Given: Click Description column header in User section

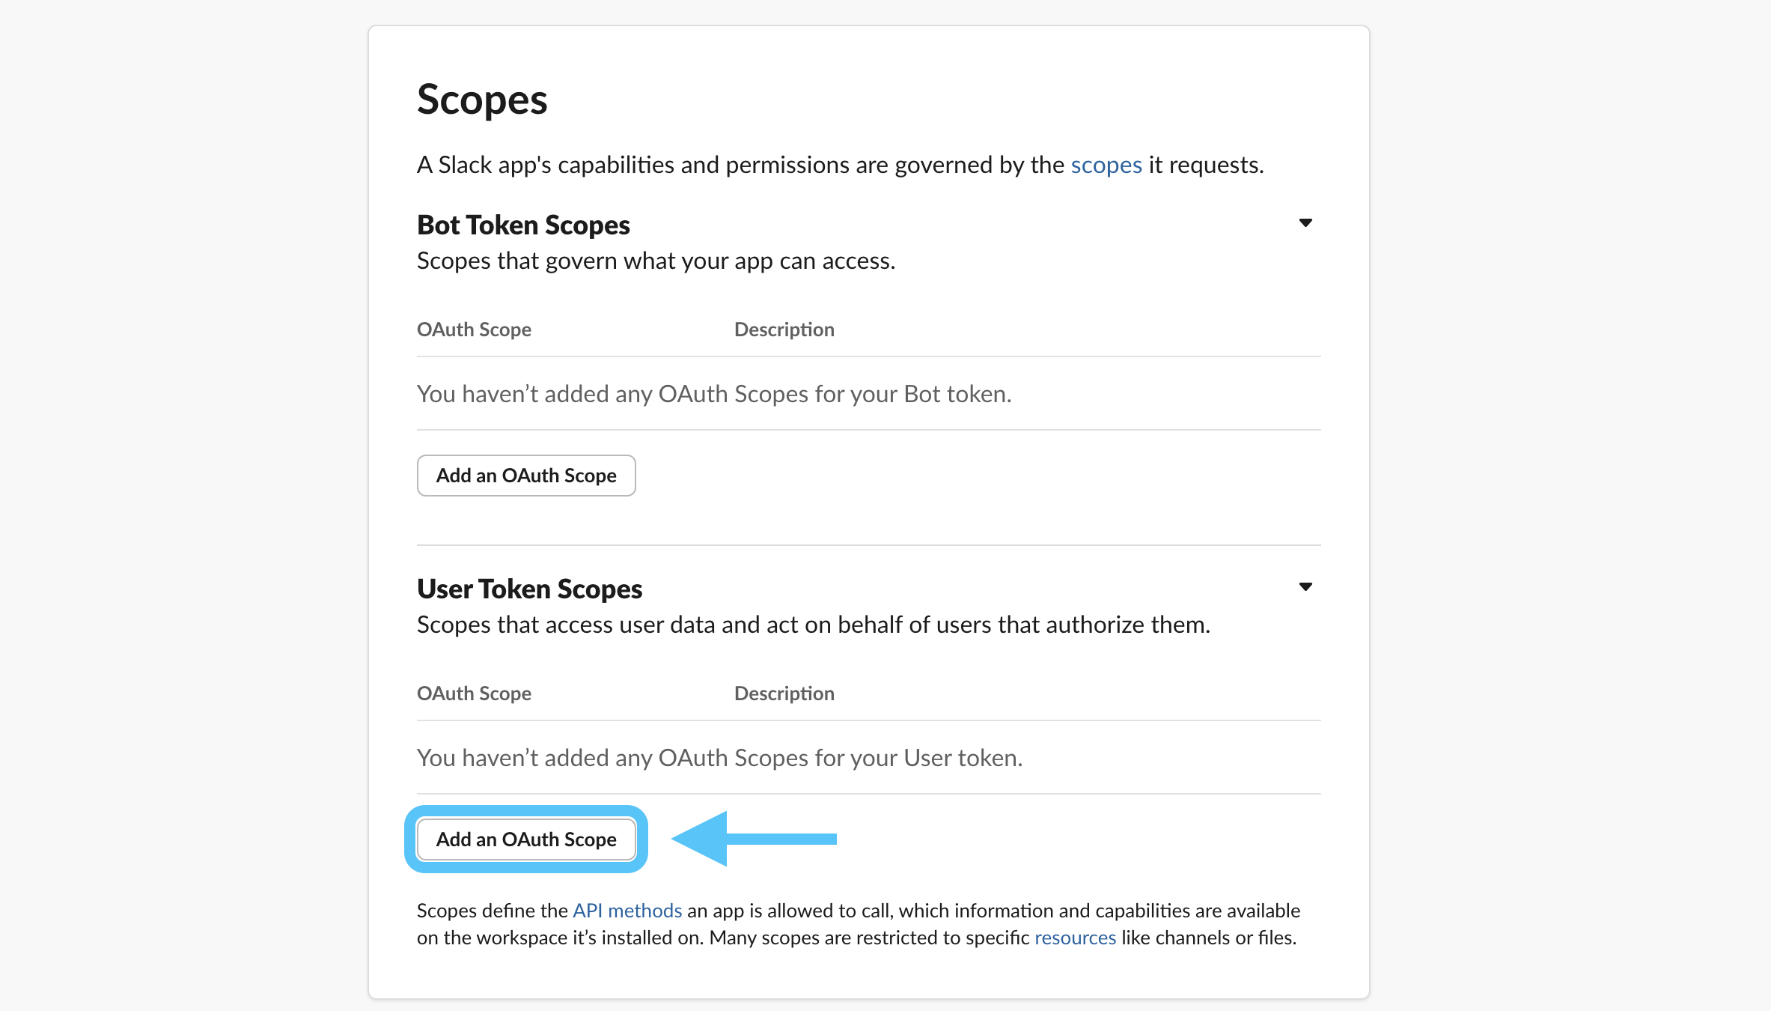Looking at the screenshot, I should tap(784, 693).
